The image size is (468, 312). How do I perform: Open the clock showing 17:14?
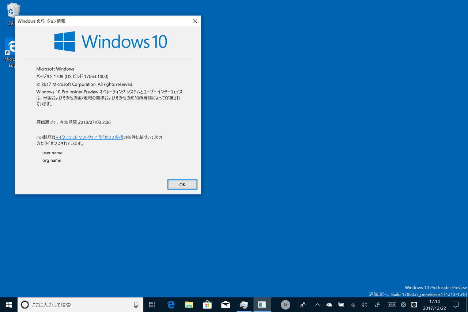pos(434,305)
